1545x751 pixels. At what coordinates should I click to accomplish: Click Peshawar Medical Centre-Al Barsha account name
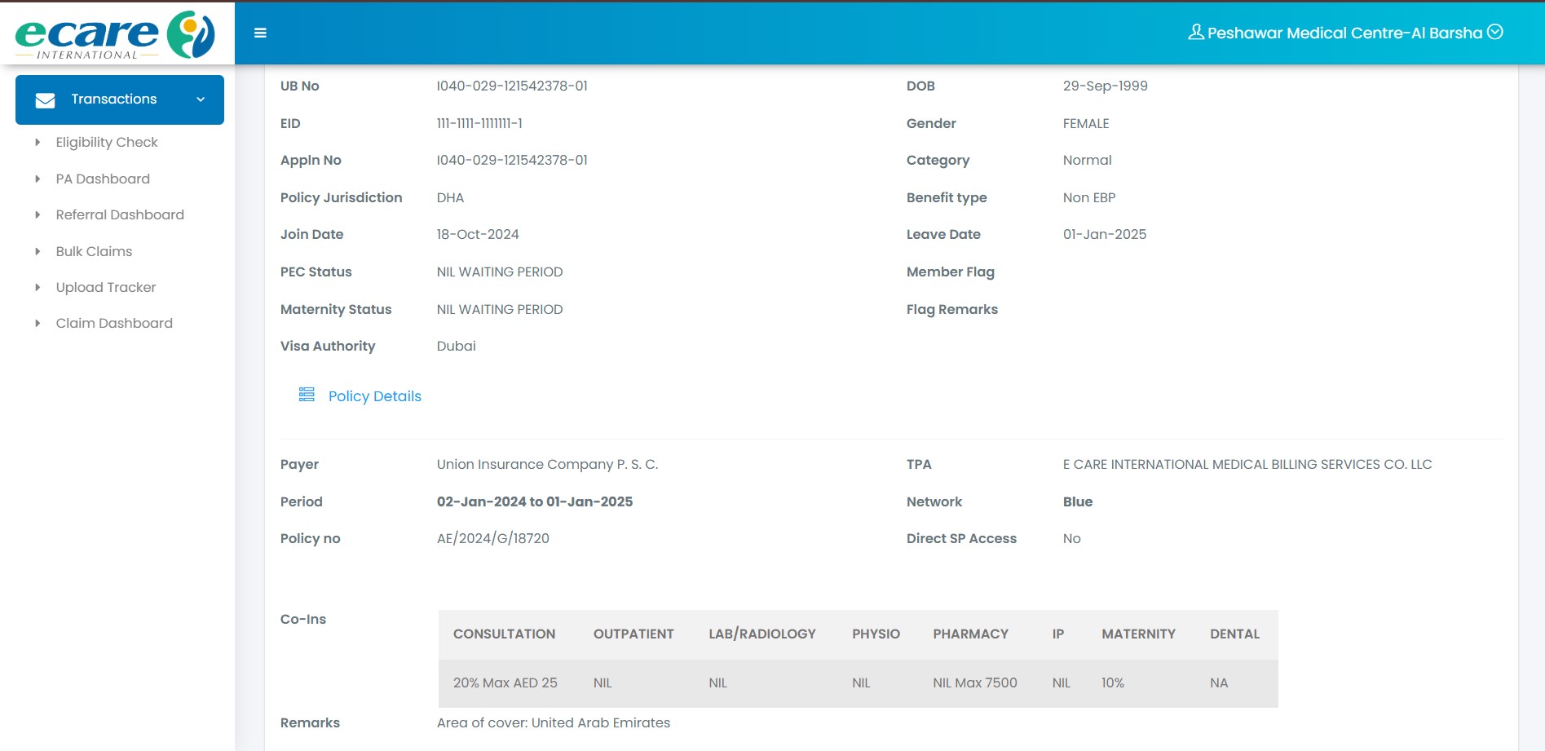click(1344, 33)
